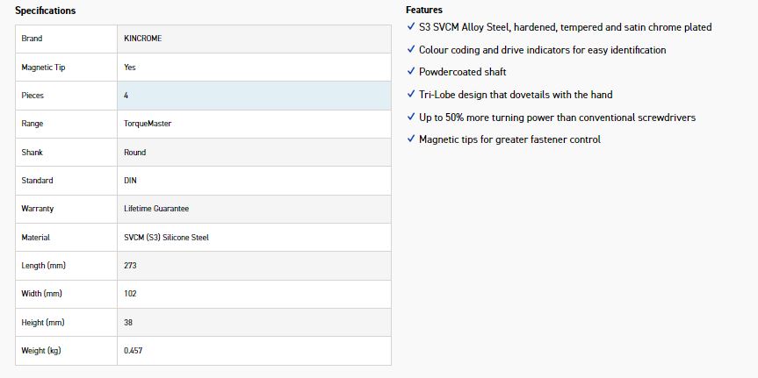Select the SVCM (S3) Silicone Steel material text
The image size is (758, 378).
(166, 238)
